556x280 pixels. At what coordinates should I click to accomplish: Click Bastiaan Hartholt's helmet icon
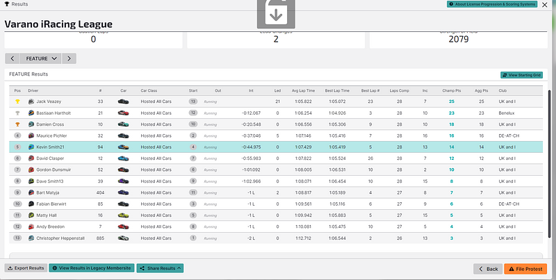(x=31, y=113)
